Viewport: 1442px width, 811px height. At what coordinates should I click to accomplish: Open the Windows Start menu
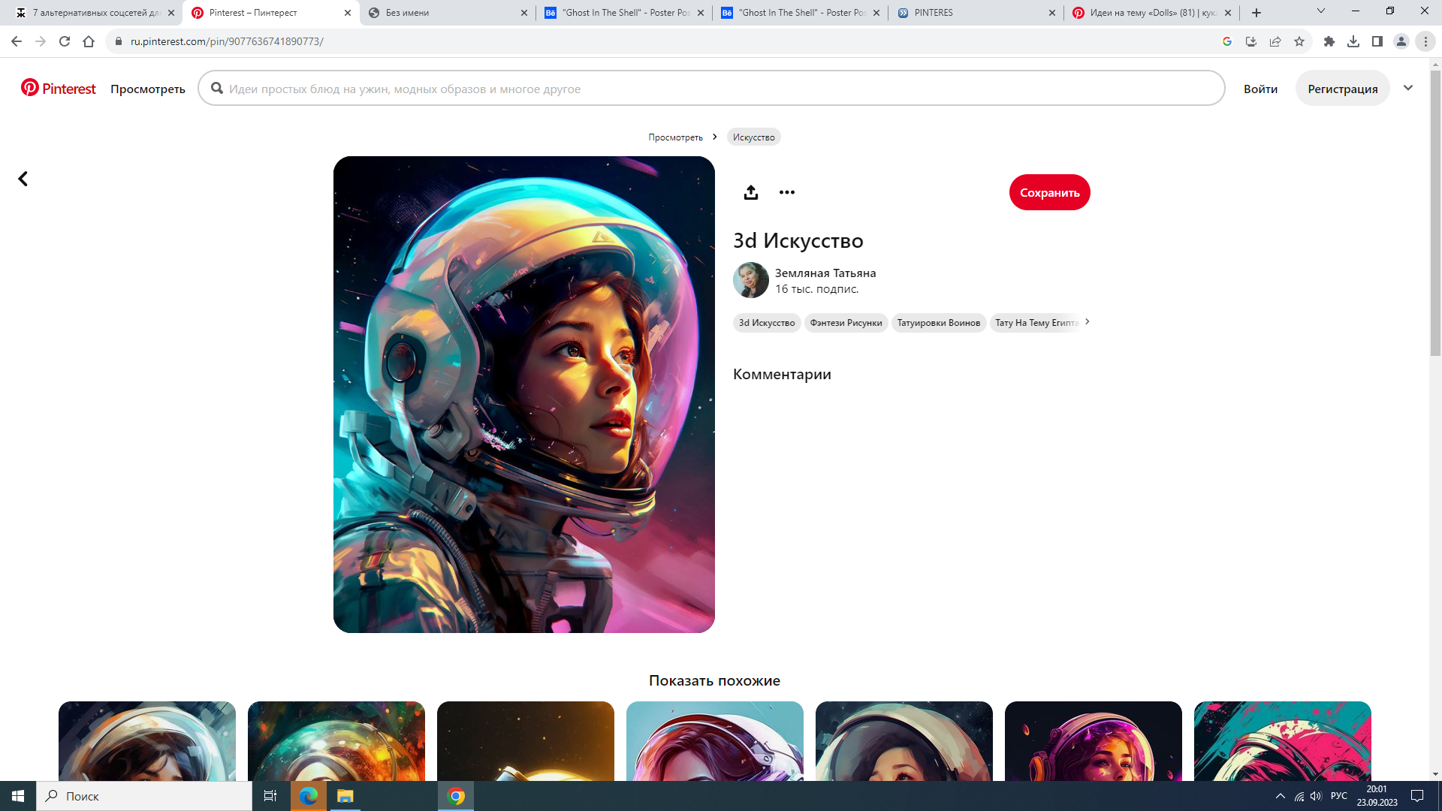[x=18, y=796]
